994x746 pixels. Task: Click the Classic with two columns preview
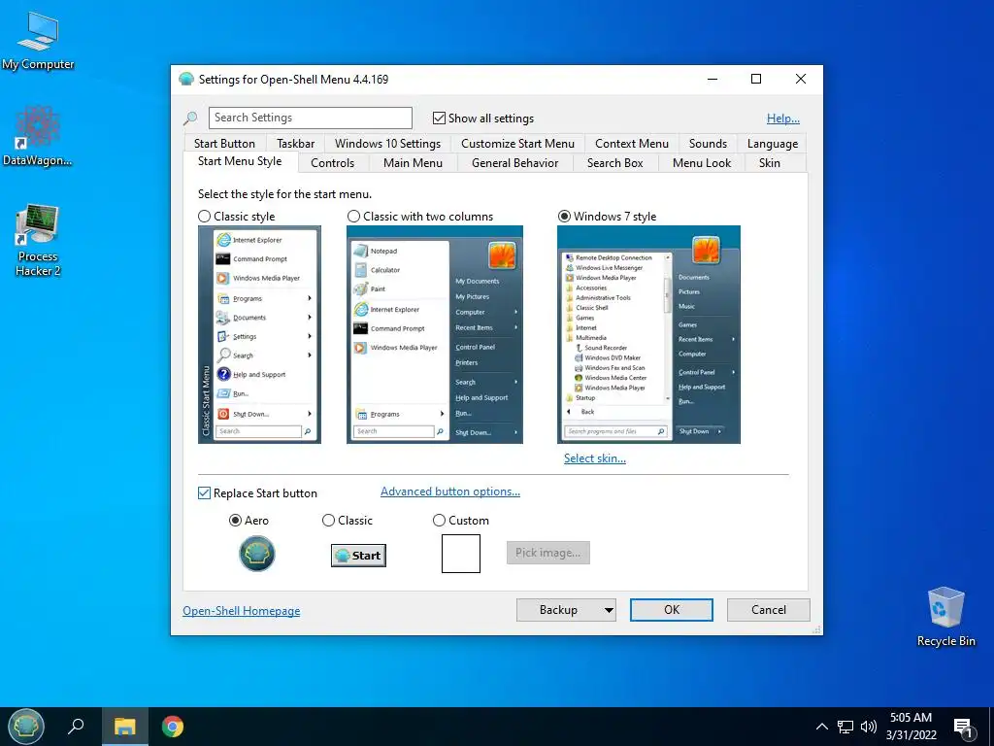(435, 334)
